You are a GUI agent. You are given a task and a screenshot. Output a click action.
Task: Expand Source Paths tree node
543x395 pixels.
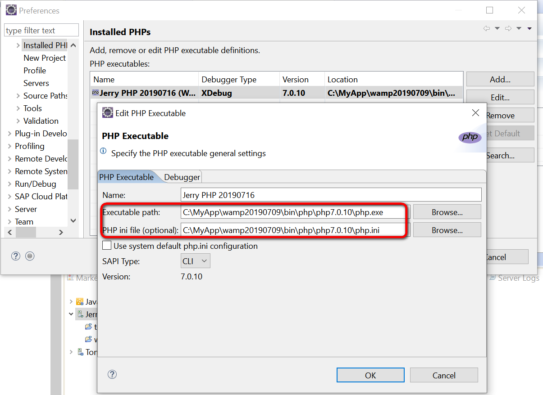[18, 96]
